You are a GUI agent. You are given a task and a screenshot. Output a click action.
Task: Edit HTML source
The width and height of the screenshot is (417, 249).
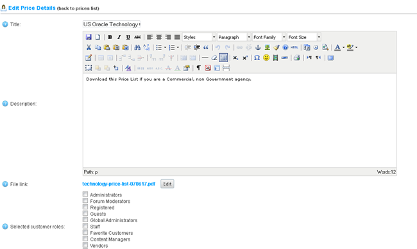point(294,47)
